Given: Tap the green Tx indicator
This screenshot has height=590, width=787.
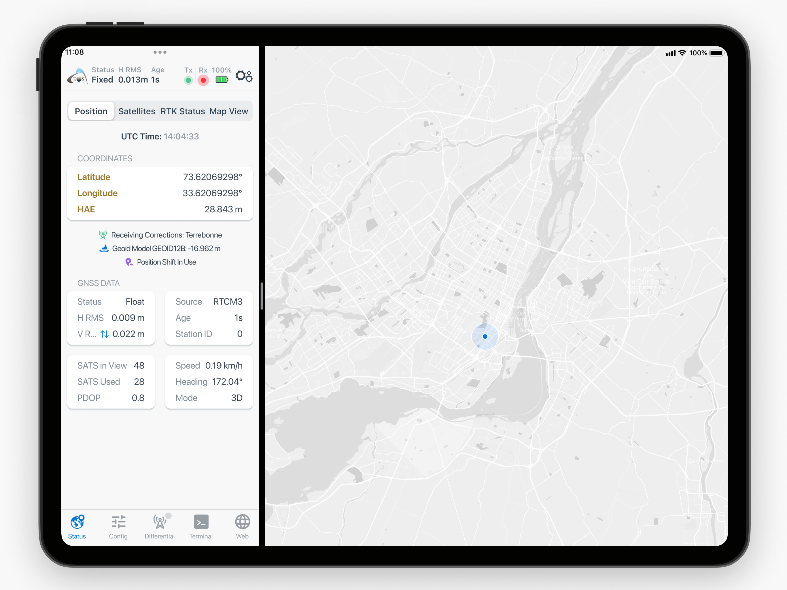Looking at the screenshot, I should tap(188, 80).
